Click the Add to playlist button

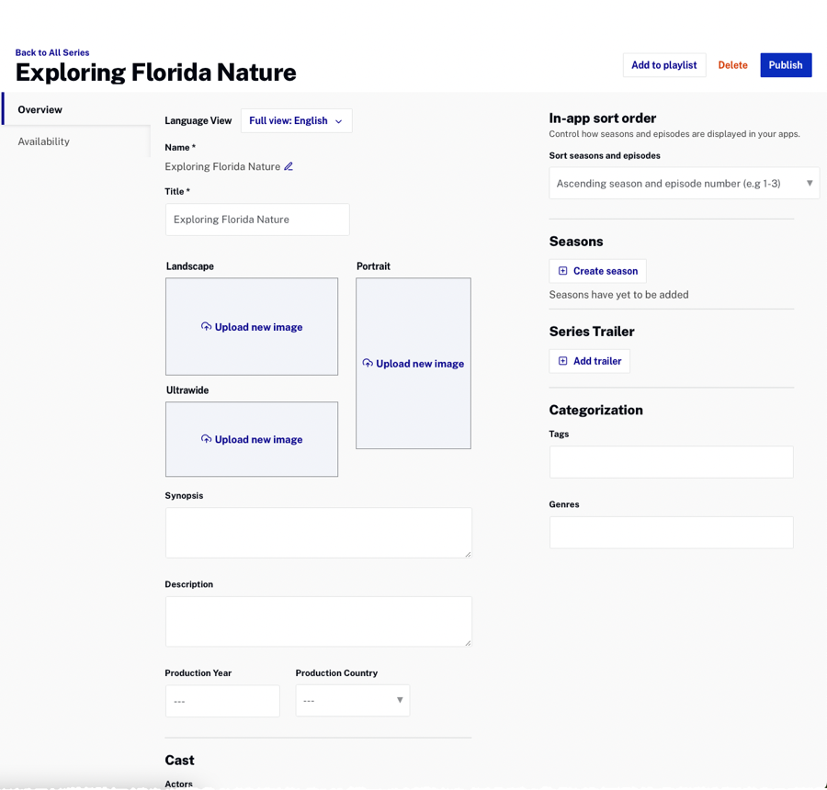663,65
